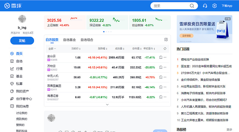This screenshot has width=239, height=132.
Task: Open customer service headset icon
Action: coord(205,6)
